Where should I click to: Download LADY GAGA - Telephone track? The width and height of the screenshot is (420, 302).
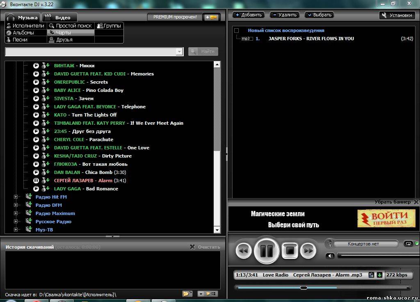pyautogui.click(x=46, y=106)
